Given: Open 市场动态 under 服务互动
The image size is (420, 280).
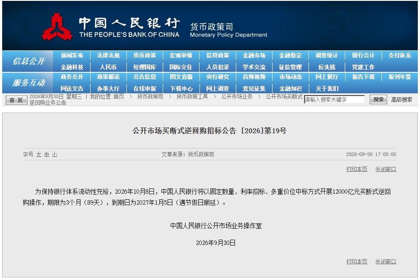Looking at the screenshot, I should [290, 77].
